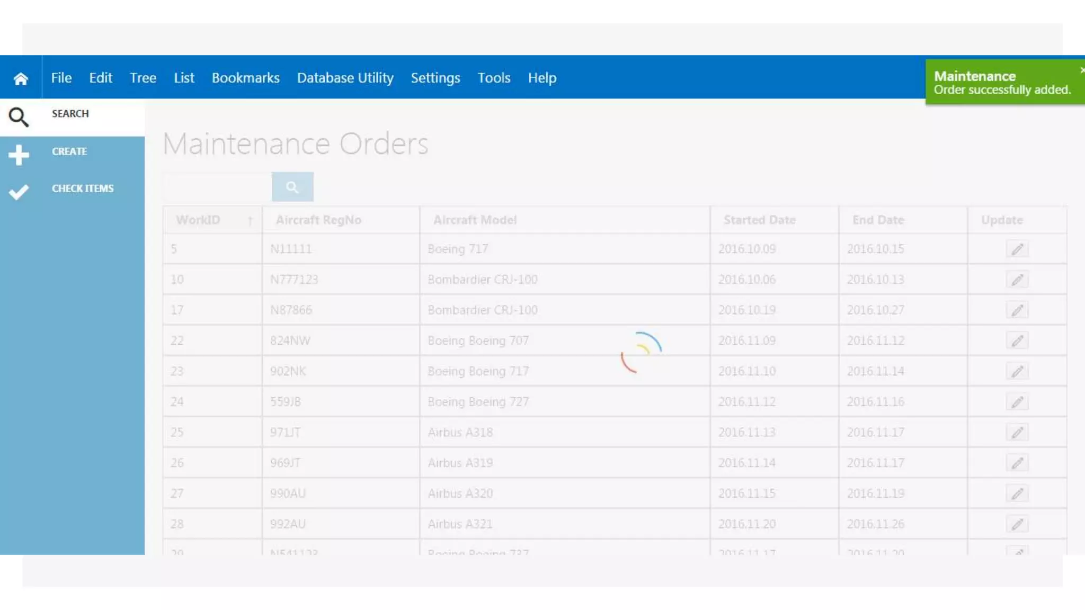Click the checkmark icon next to CHECK ITEMS
The width and height of the screenshot is (1085, 610).
[19, 192]
